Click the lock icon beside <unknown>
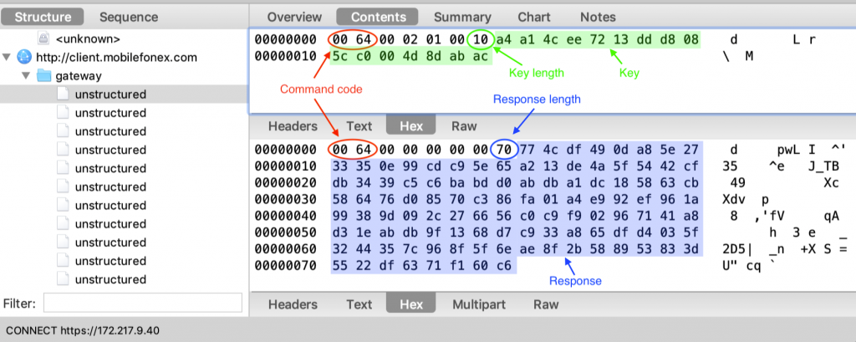 click(43, 38)
